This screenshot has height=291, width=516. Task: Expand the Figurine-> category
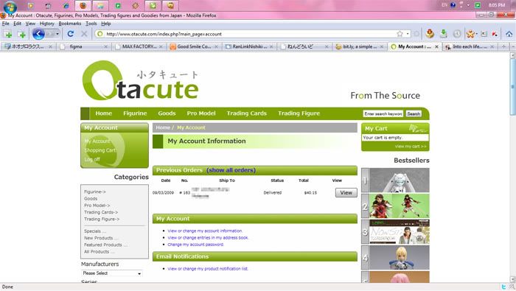point(95,192)
